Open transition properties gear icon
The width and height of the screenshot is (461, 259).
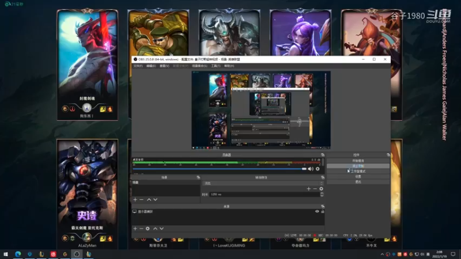pyautogui.click(x=322, y=189)
